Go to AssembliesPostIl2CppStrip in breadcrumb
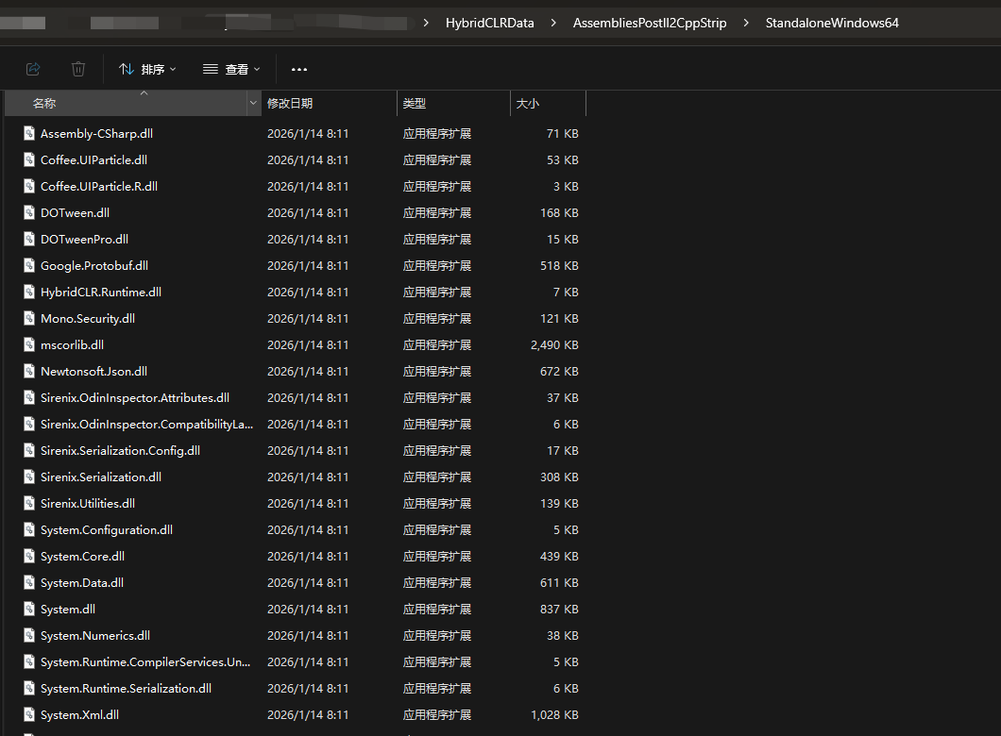 650,23
